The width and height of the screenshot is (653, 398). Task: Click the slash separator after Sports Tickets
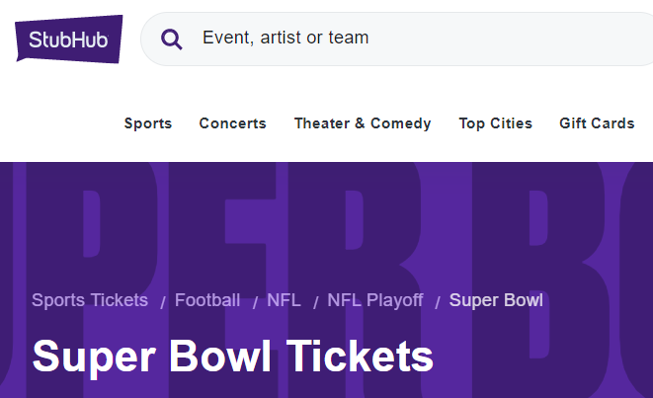(x=162, y=301)
